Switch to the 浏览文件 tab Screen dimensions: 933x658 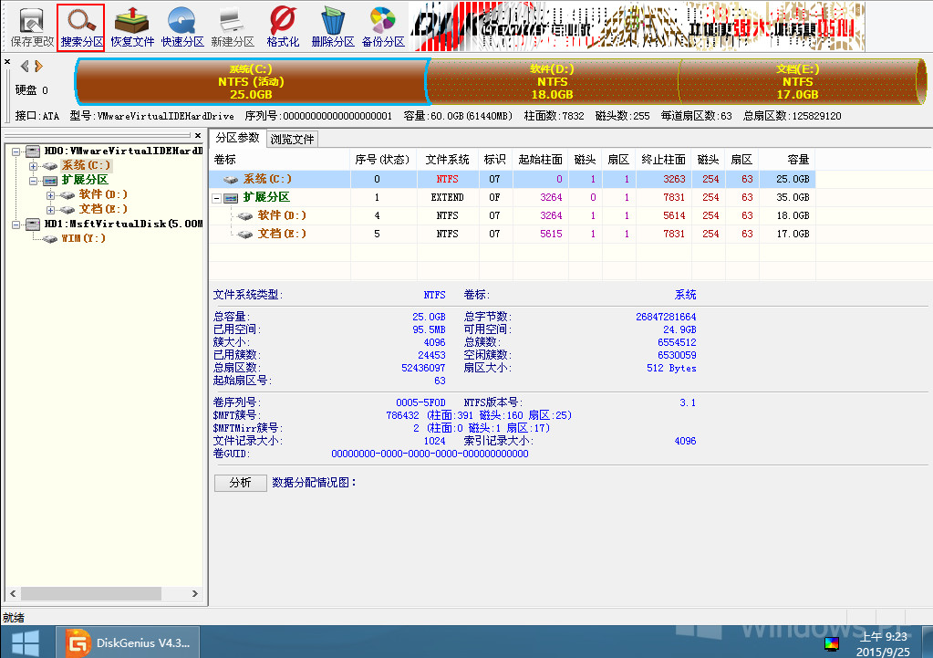(x=292, y=139)
